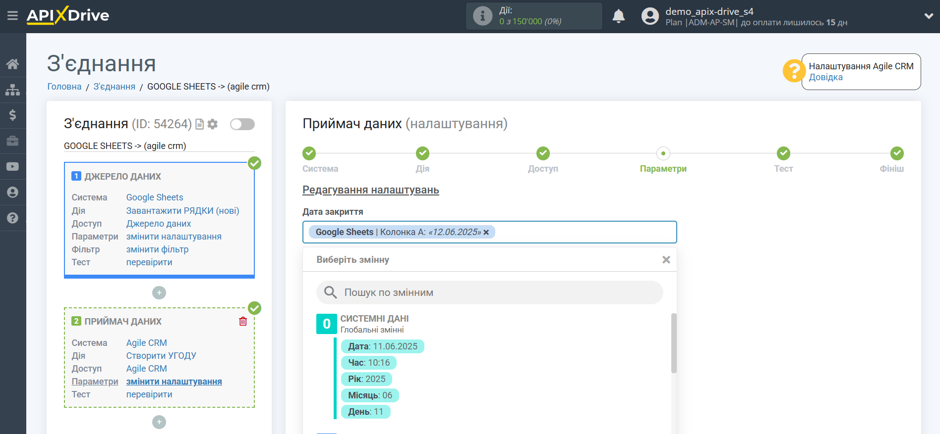Open Завантажити РЯДКИ (нові) action

(182, 211)
